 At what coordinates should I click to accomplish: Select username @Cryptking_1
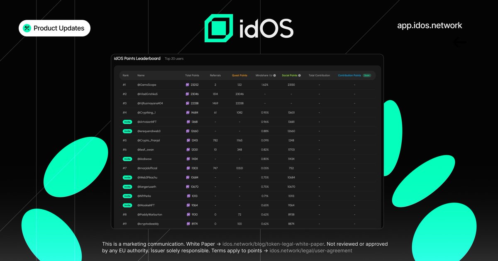pos(146,113)
